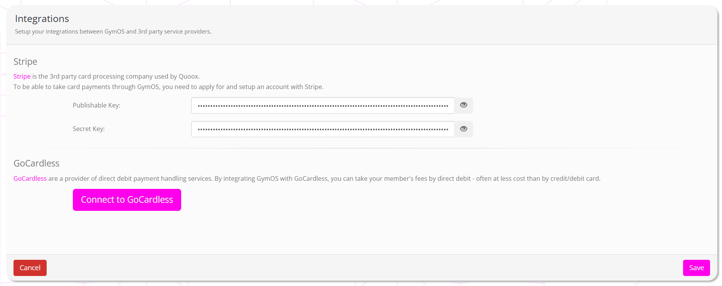Follow the magenta GoCardless link

point(30,178)
